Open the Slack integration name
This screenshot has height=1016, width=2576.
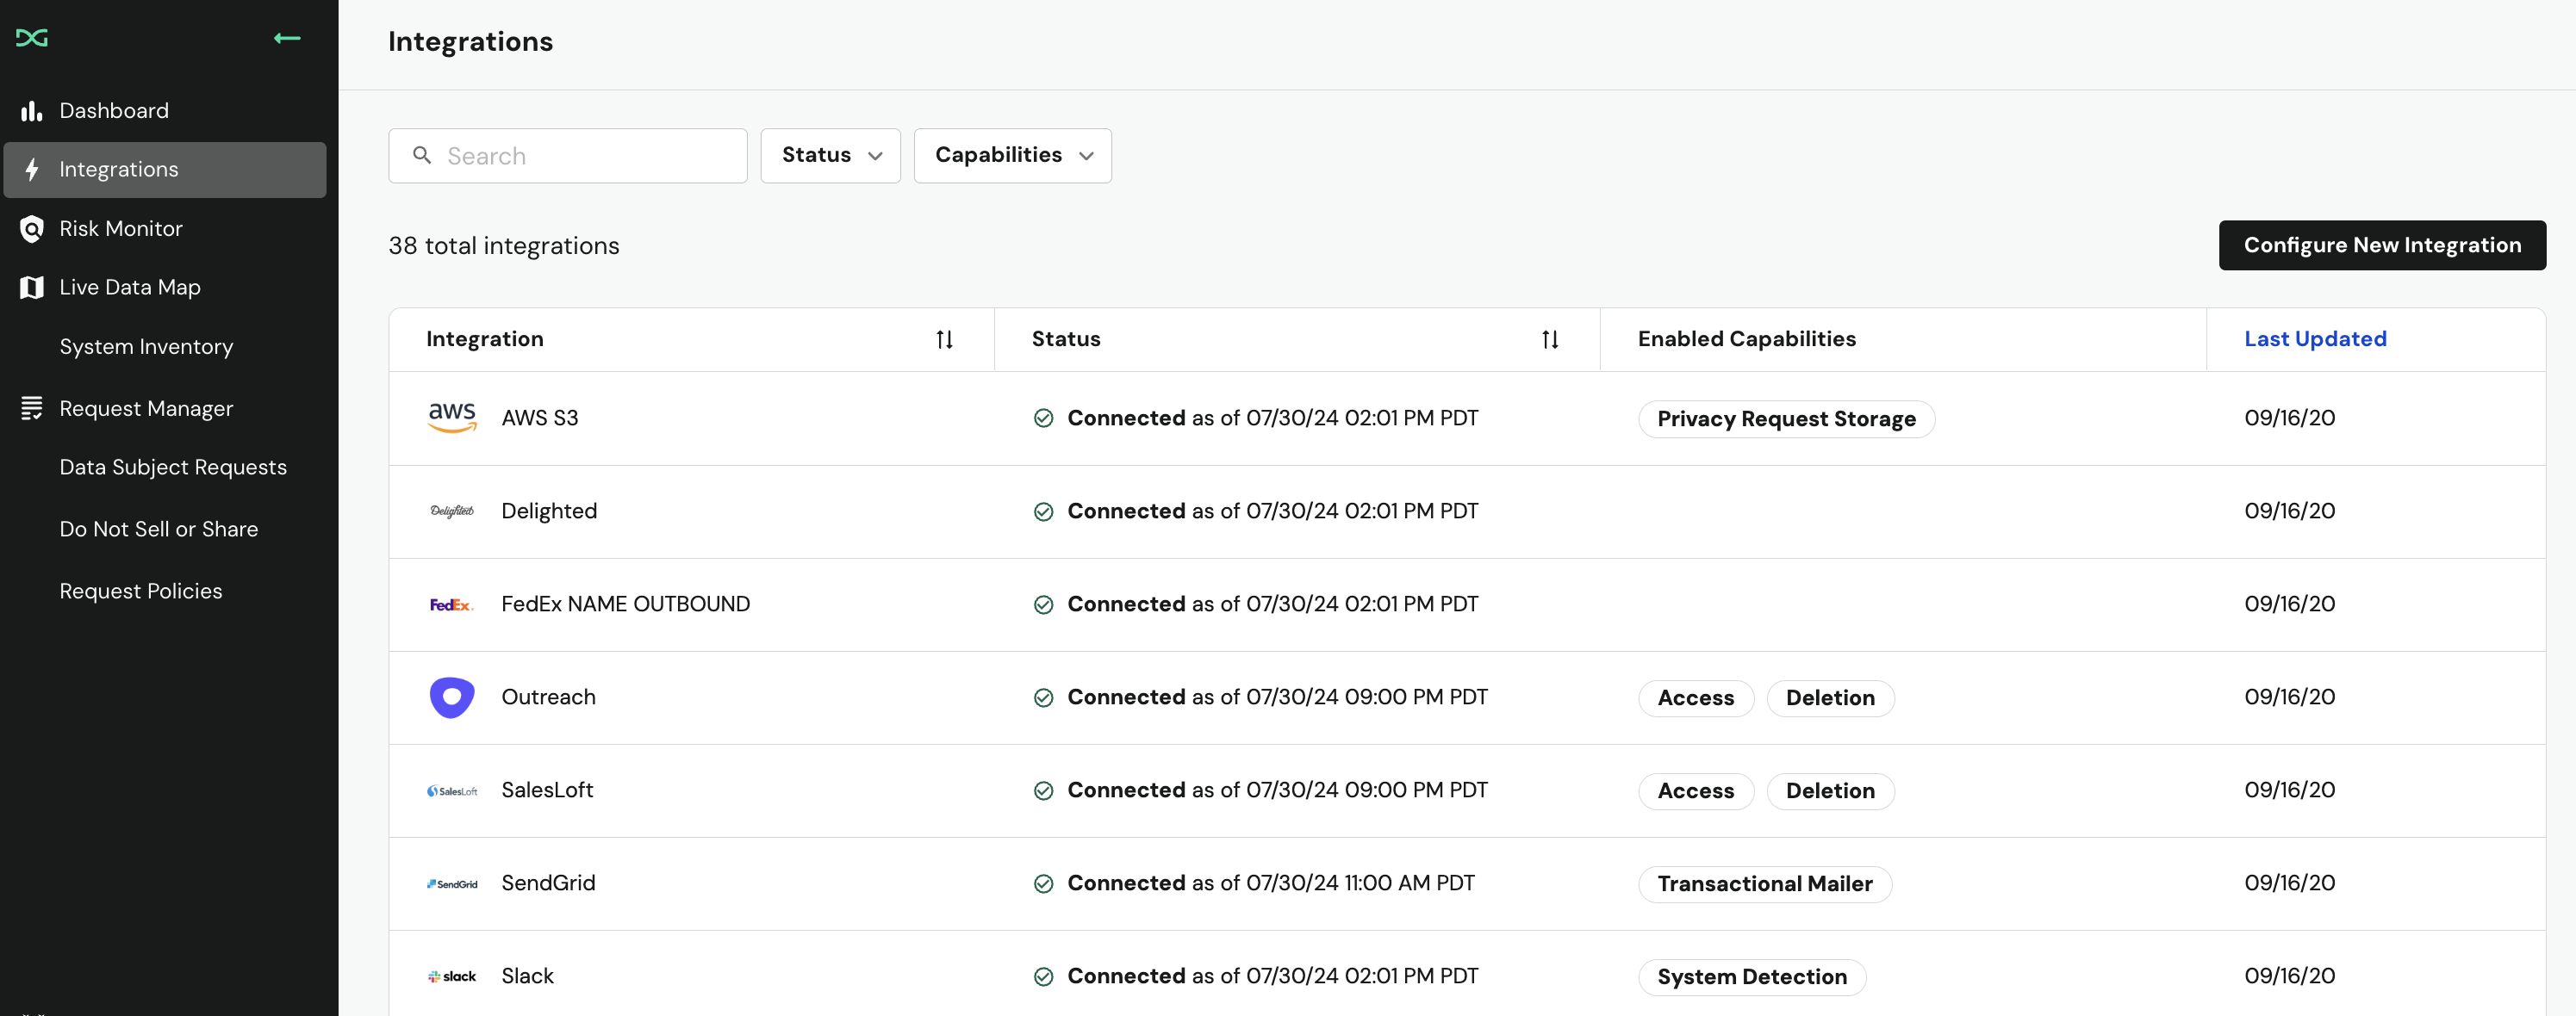point(527,976)
